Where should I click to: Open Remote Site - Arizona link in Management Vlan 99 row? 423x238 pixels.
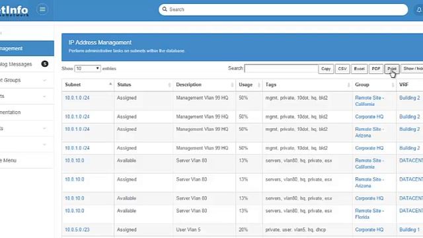tap(369, 132)
